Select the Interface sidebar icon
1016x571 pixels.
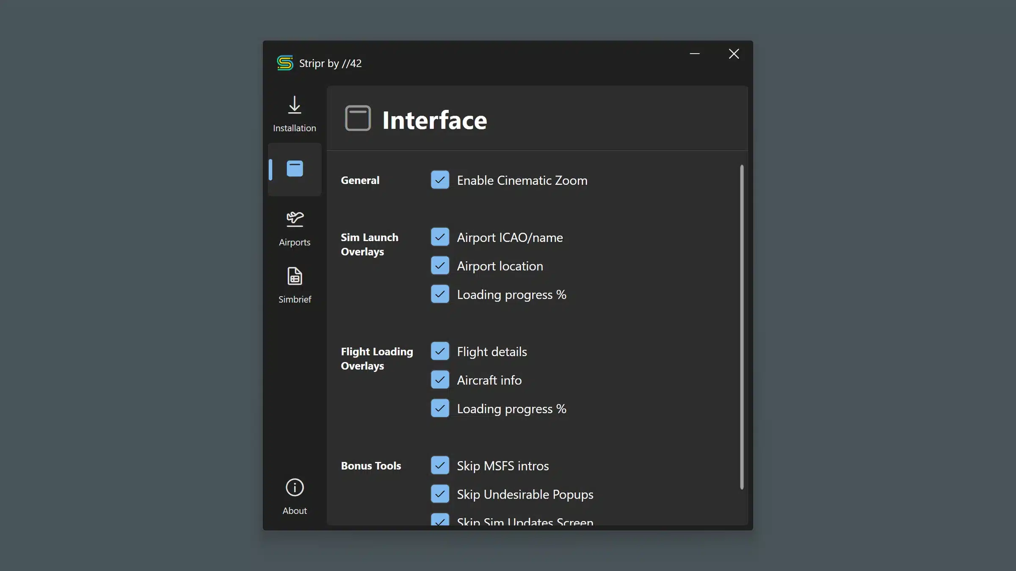(x=295, y=169)
